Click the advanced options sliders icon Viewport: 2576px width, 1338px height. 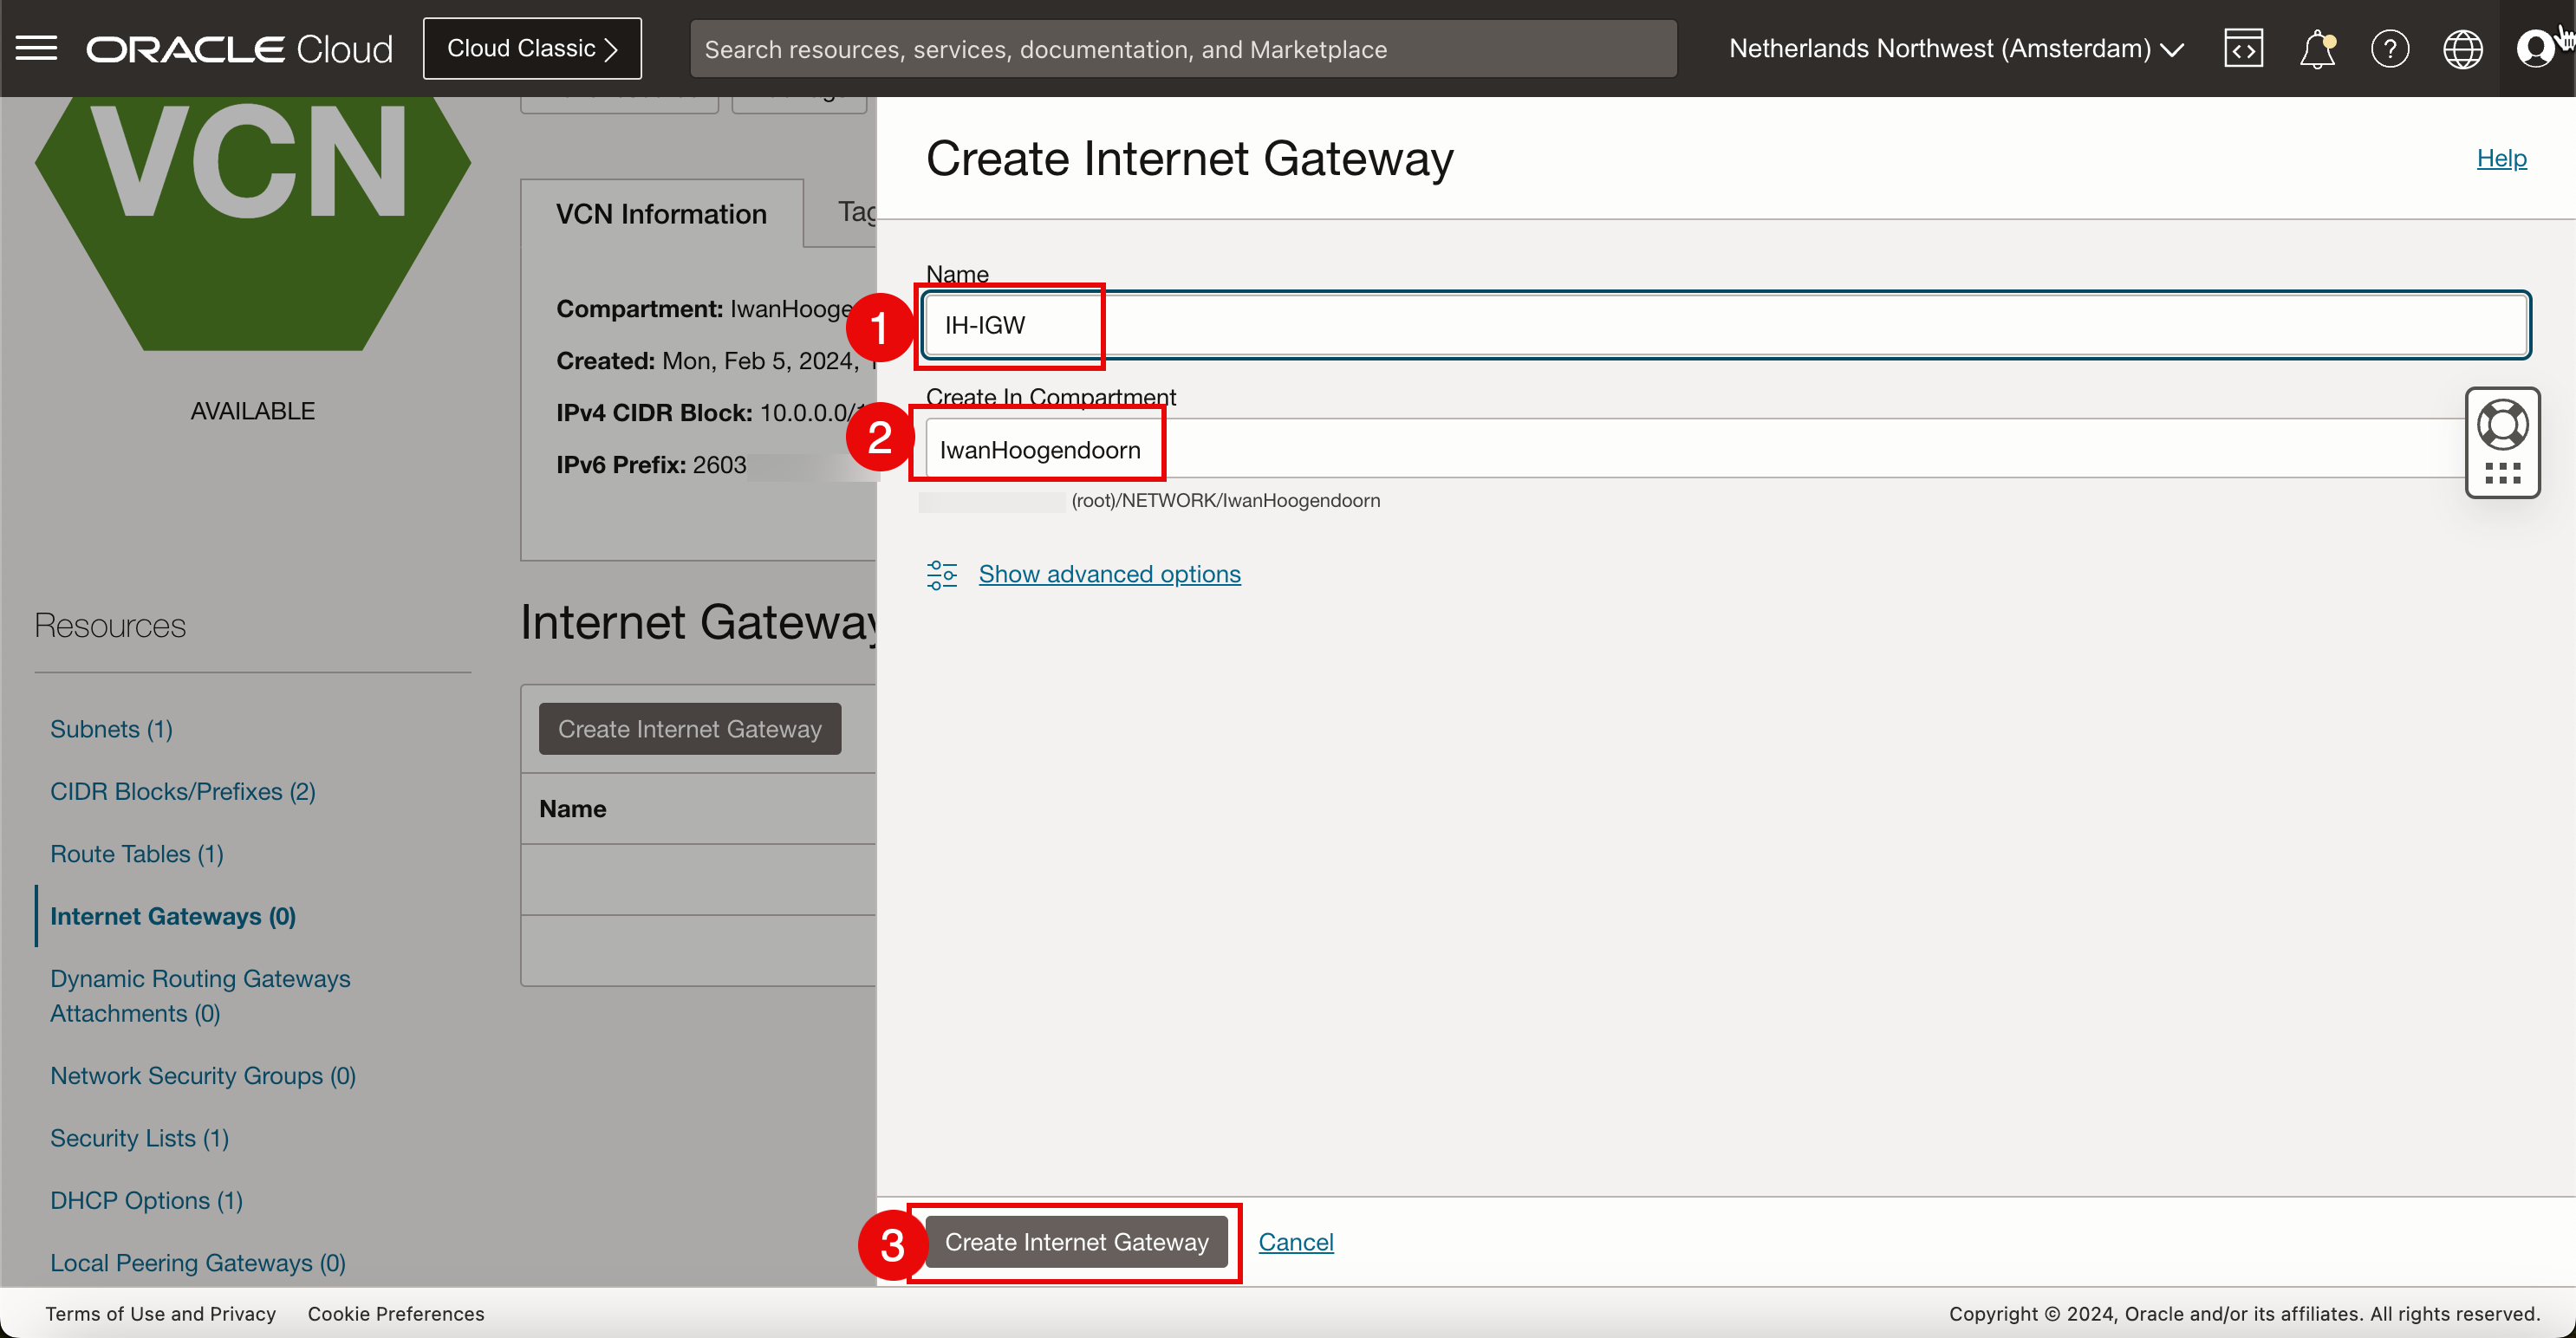coord(941,574)
